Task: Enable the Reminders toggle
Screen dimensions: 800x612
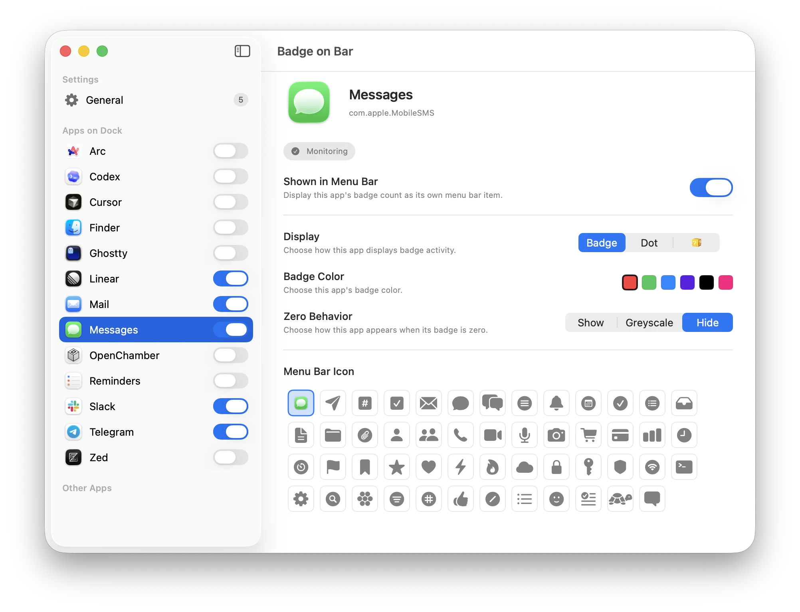Action: tap(231, 381)
